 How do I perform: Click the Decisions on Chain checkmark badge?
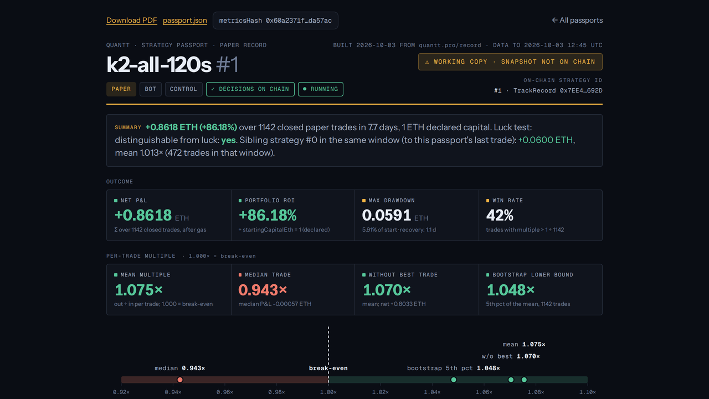click(250, 89)
